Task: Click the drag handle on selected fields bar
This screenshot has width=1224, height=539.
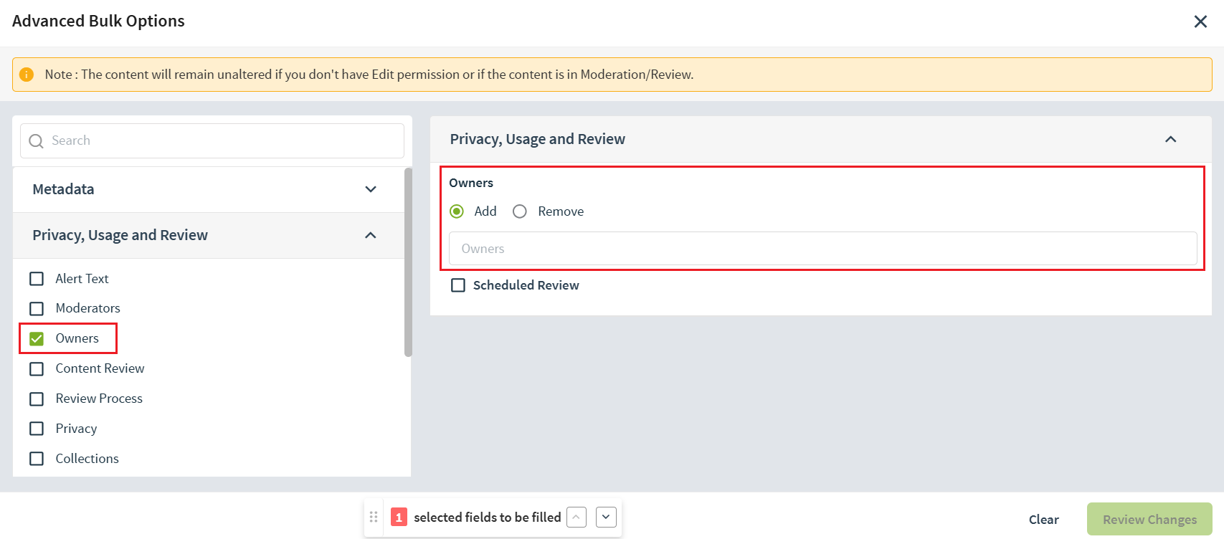Action: 374,517
